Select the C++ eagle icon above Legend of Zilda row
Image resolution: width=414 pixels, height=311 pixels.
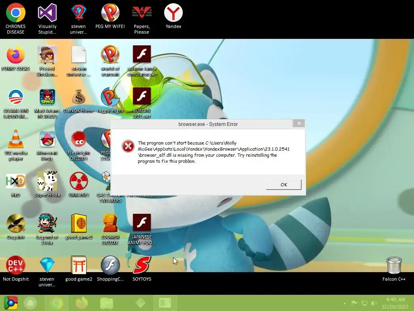pos(16,226)
